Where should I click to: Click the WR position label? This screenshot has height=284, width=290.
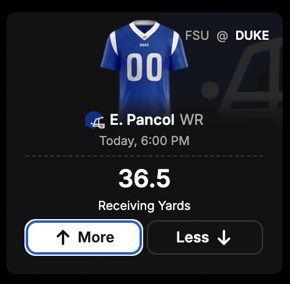coord(191,120)
